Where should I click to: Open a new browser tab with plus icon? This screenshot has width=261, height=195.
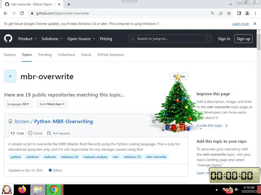69,4
